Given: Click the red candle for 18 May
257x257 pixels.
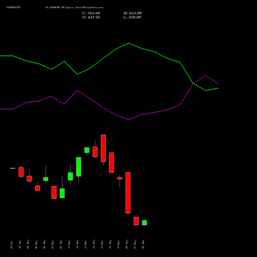Looking at the screenshot, I should pos(112,162).
